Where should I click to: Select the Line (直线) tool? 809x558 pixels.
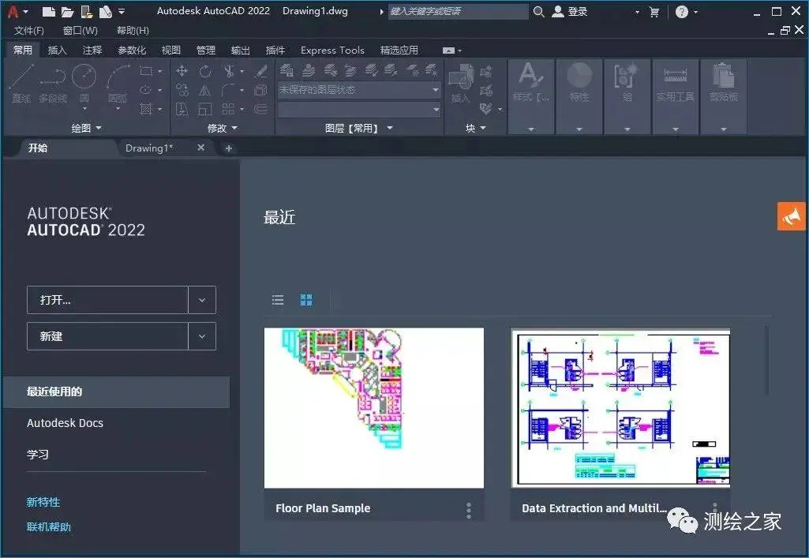21,83
